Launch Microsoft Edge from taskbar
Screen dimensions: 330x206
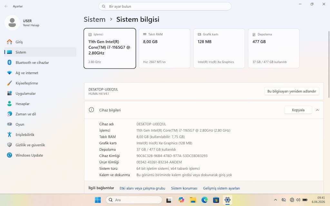click(x=204, y=200)
